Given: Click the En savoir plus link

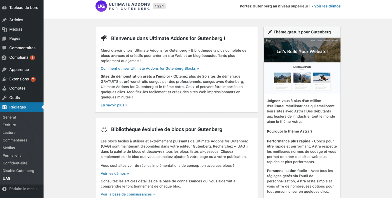Looking at the screenshot, I should 114,105.
